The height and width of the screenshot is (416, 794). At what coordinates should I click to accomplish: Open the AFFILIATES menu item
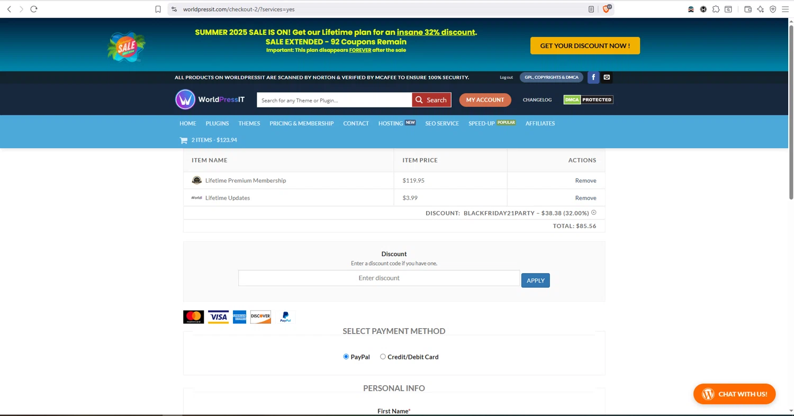(540, 123)
